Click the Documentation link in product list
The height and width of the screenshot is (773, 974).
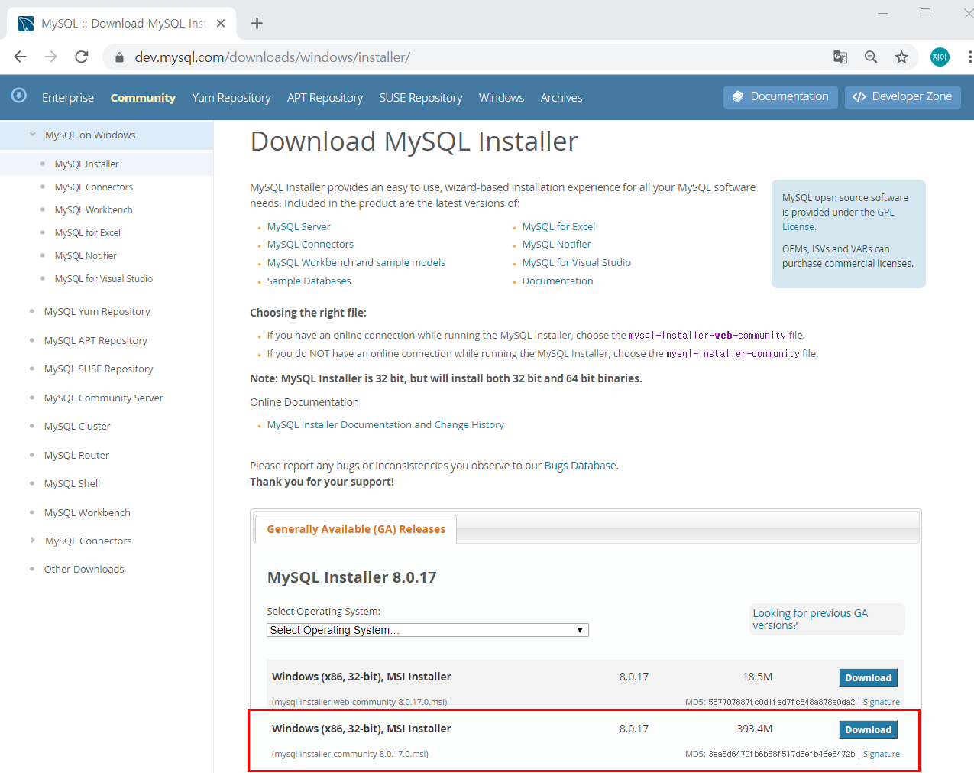point(558,281)
